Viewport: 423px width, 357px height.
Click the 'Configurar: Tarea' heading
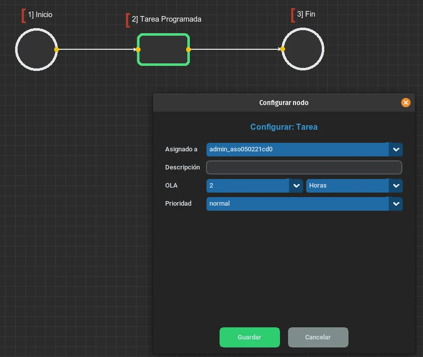tap(284, 127)
